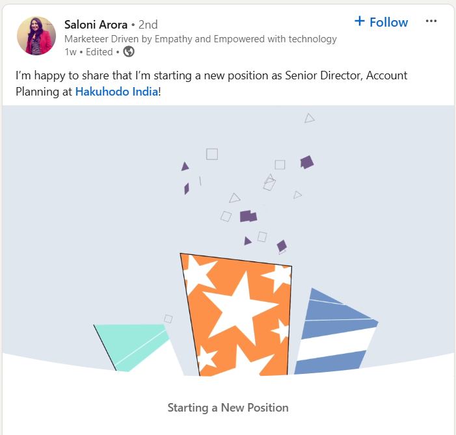This screenshot has height=435, width=456.
Task: Open the three-dot post options menu
Action: click(x=431, y=21)
